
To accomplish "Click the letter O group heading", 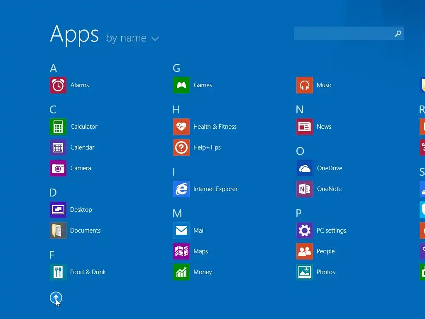I will [300, 151].
